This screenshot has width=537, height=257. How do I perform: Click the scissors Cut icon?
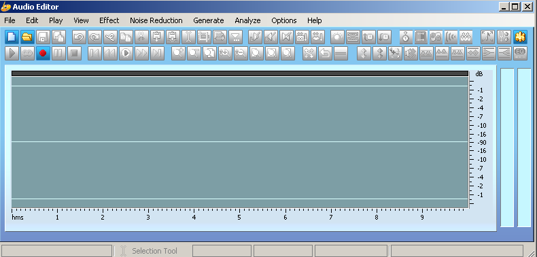click(141, 37)
